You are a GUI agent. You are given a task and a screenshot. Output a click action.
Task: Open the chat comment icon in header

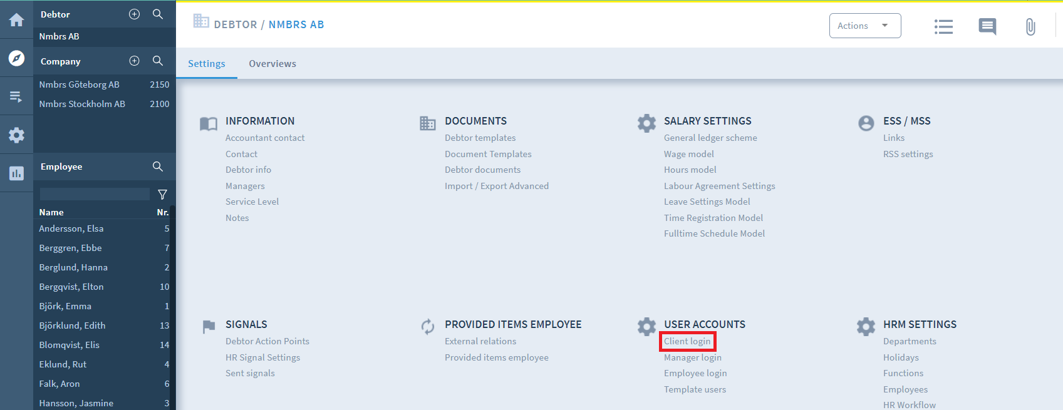tap(987, 26)
